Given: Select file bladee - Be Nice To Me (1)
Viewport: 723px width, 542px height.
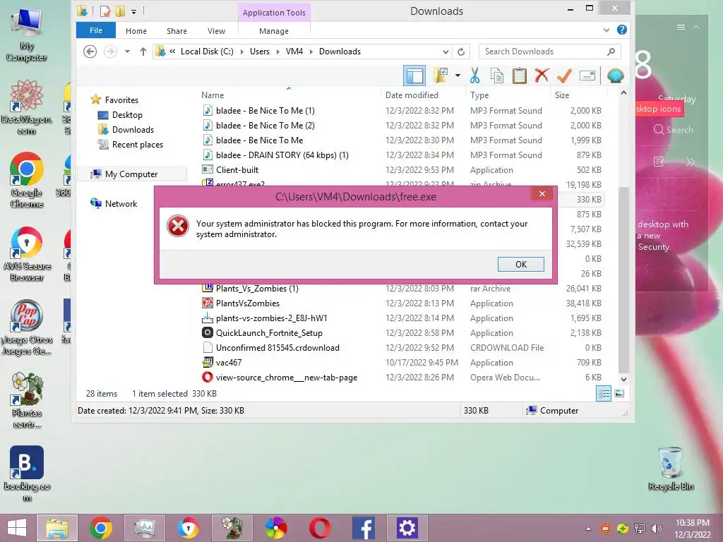Looking at the screenshot, I should click(265, 111).
